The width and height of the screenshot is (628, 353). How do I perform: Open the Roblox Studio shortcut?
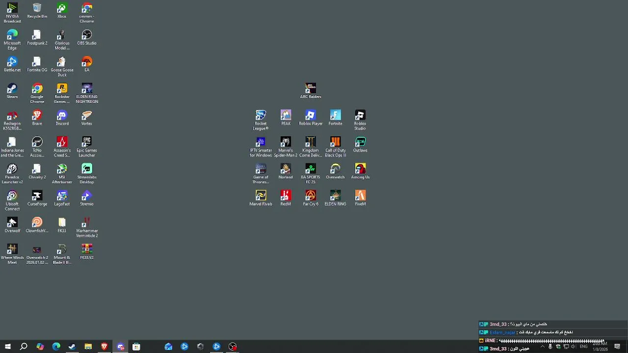[x=360, y=120]
